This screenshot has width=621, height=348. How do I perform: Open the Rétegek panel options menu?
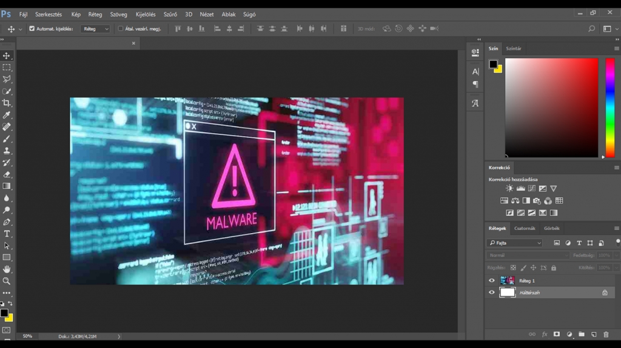[x=616, y=228]
